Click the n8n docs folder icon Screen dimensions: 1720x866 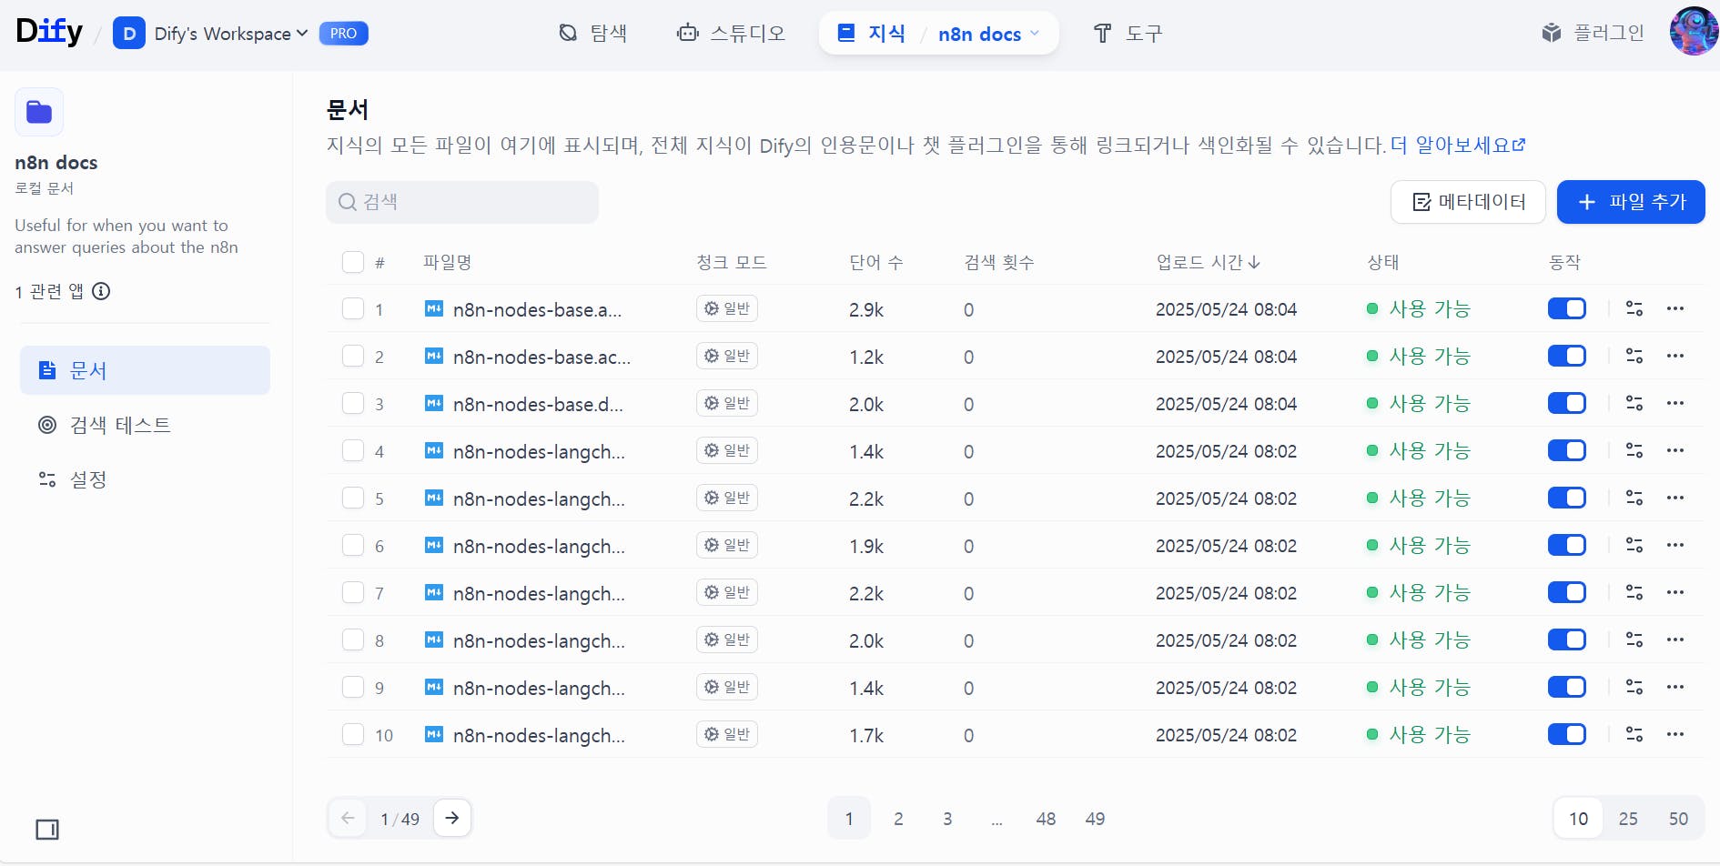[x=39, y=112]
